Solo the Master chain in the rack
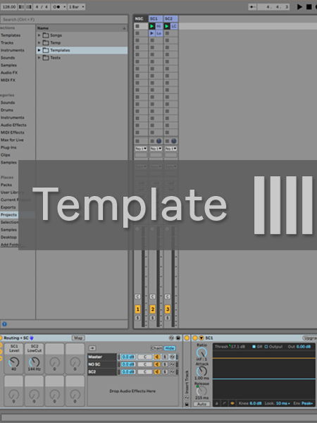The height and width of the screenshot is (423, 317). click(165, 357)
